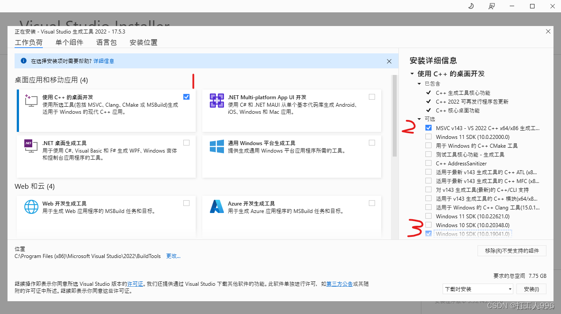Click the feedback icon in the title bar
Screen dimensions: 561x314
(x=491, y=6)
